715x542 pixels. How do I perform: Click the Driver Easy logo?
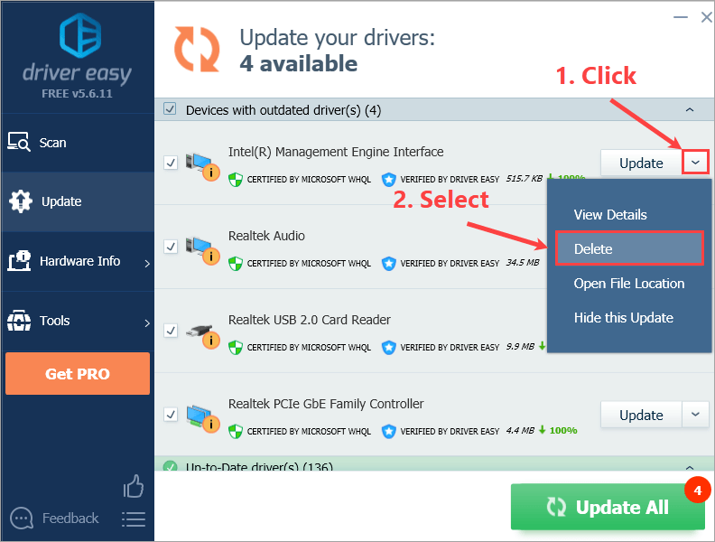(80, 35)
